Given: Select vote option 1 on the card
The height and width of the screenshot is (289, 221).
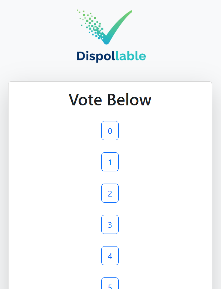Looking at the screenshot, I should click(110, 162).
